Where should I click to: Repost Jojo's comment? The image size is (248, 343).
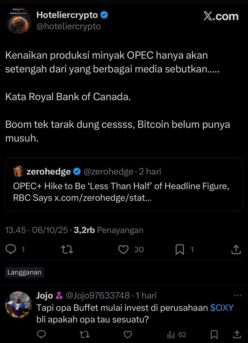pos(85,334)
